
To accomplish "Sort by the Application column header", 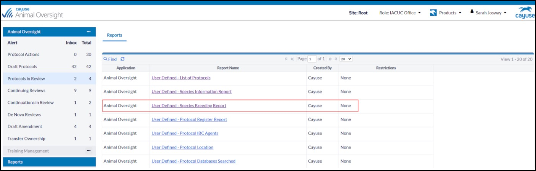I will click(126, 68).
